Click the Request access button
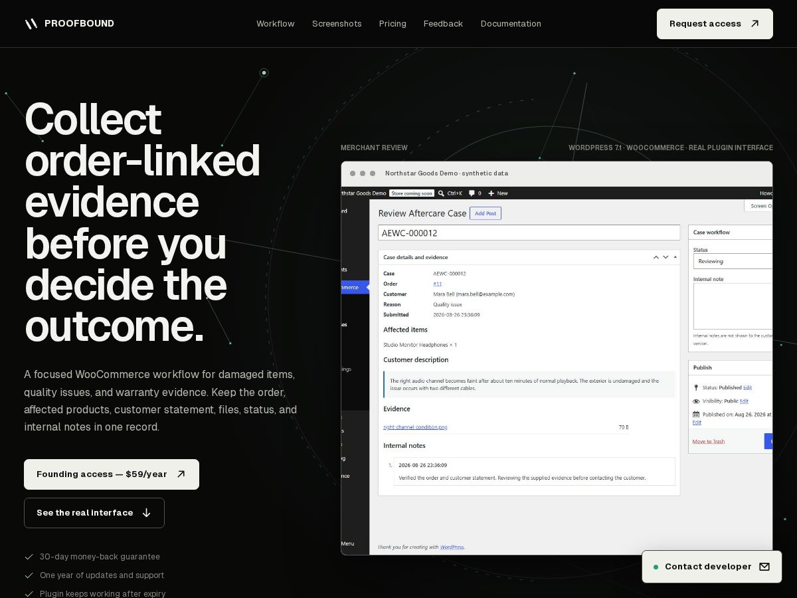 715,24
